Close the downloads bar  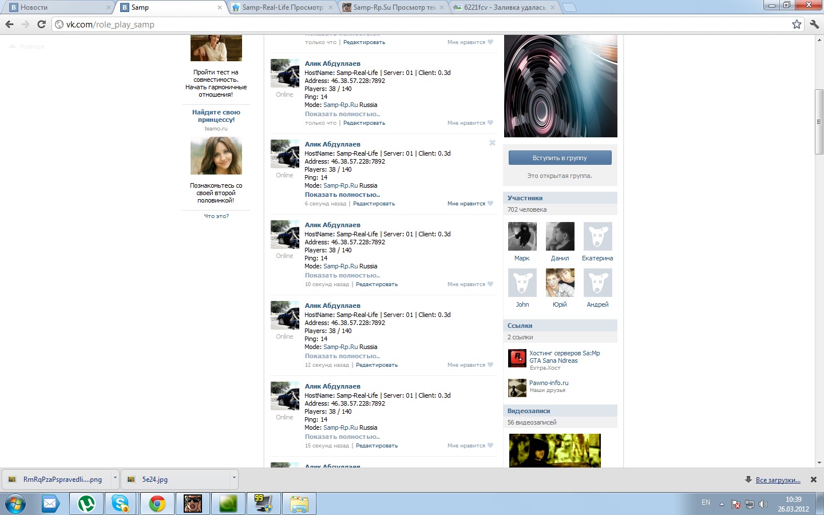pos(814,480)
